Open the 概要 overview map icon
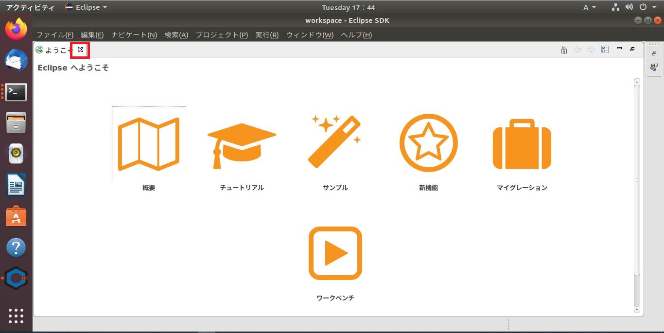Viewport: 664px width, 333px height. 149,144
